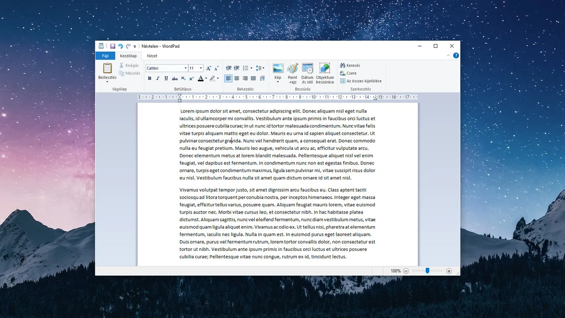Open the blue Help icon
Screen dimensions: 565x318
point(456,55)
